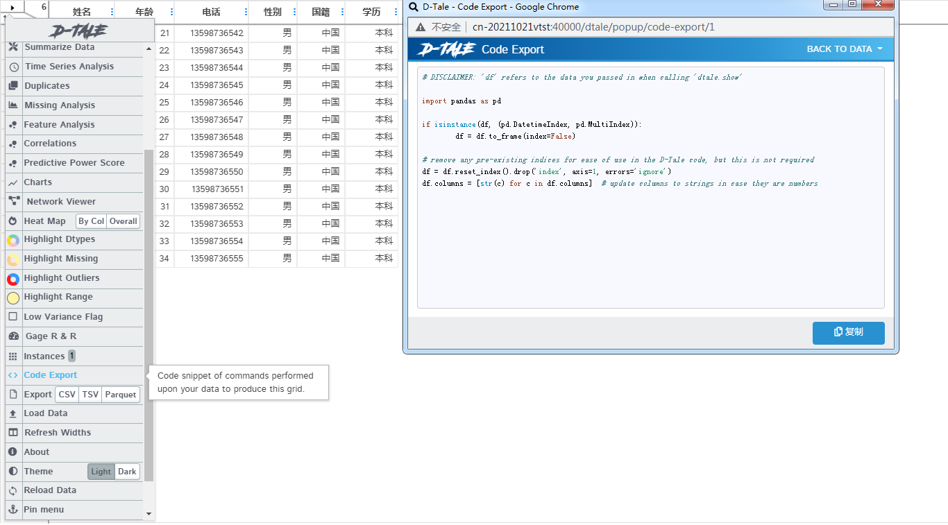Open the 年龄 column menu dots
This screenshot has height=525, width=948.
pos(171,12)
